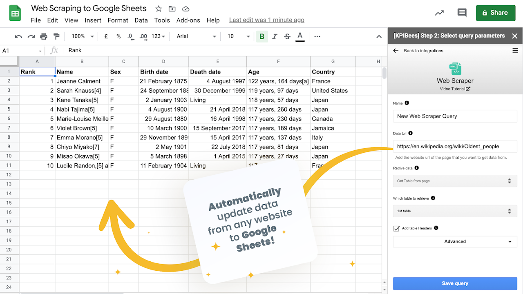This screenshot has height=294, width=523.
Task: Click the vertical scrollbar of the sheet
Action: [x=384, y=73]
